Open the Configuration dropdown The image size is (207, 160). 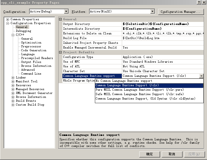click(x=66, y=11)
